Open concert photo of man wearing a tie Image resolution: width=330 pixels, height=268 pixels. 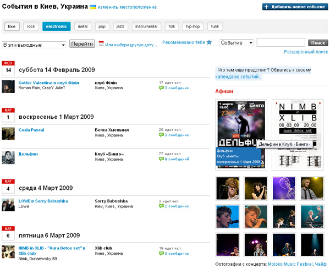tap(312, 188)
